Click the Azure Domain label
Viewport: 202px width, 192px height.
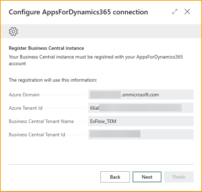pyautogui.click(x=24, y=95)
